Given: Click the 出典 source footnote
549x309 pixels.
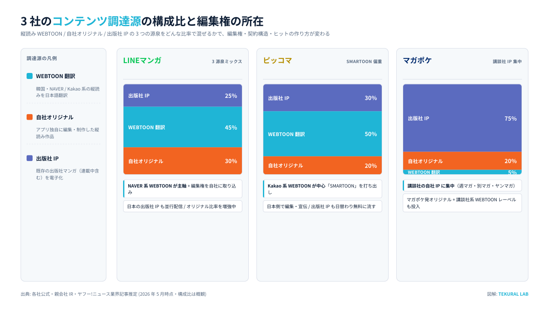Looking at the screenshot, I should point(113,294).
